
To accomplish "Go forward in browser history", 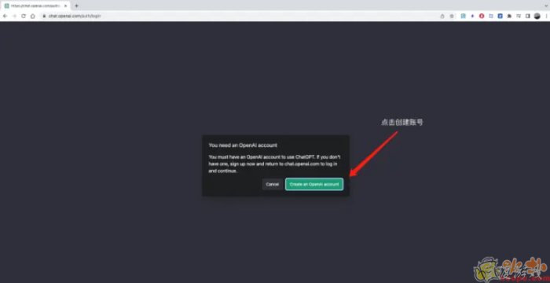I will tap(14, 17).
